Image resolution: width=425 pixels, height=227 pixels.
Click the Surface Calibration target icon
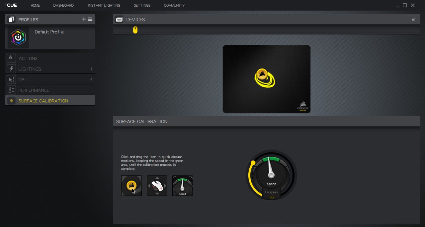tap(11, 101)
